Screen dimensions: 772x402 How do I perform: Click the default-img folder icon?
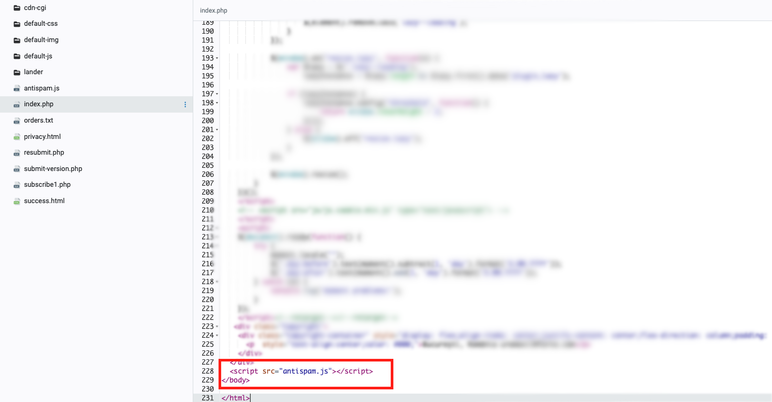(16, 40)
